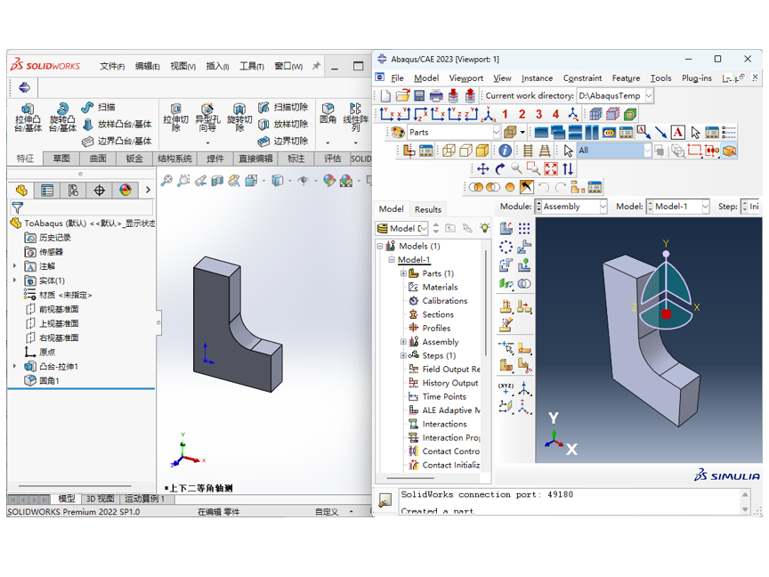Click the Abaqus color code palette icon
This screenshot has height=577, width=769.
point(398,132)
